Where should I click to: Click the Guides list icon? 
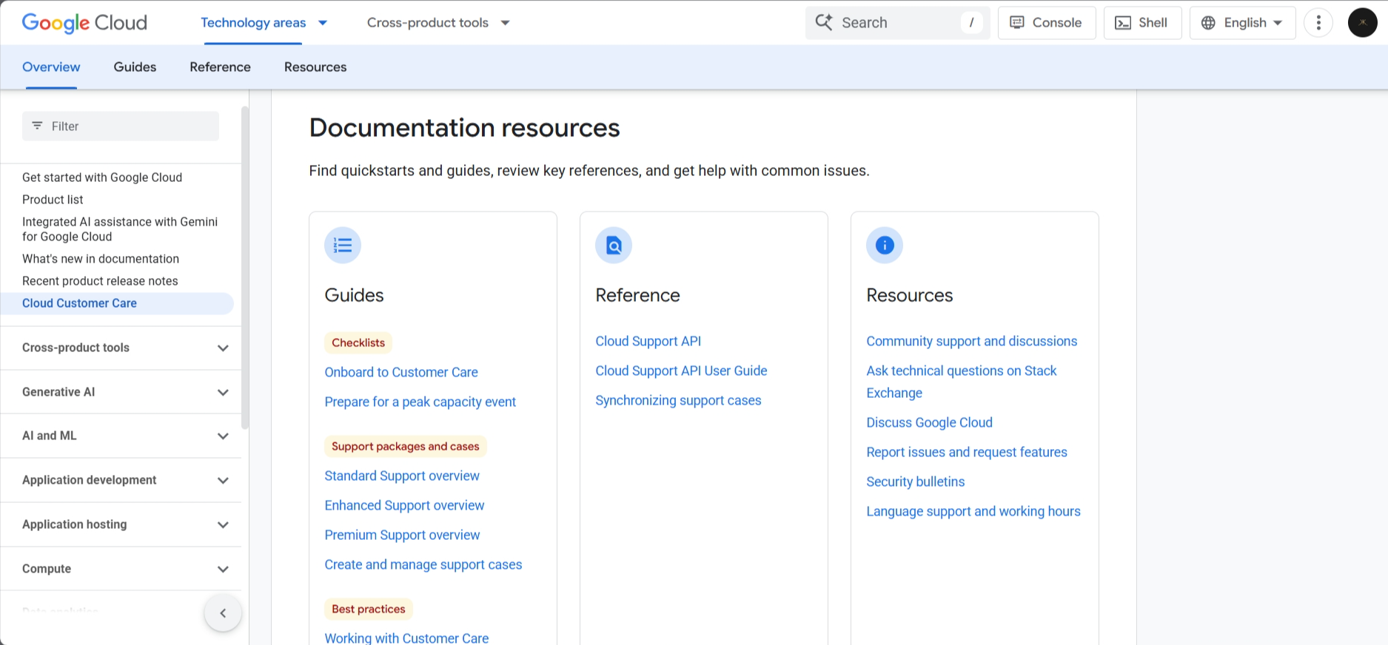343,246
